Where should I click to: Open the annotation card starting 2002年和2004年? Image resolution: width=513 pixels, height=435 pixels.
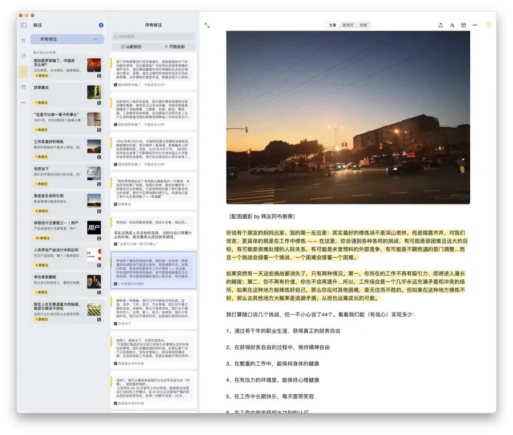(x=153, y=150)
